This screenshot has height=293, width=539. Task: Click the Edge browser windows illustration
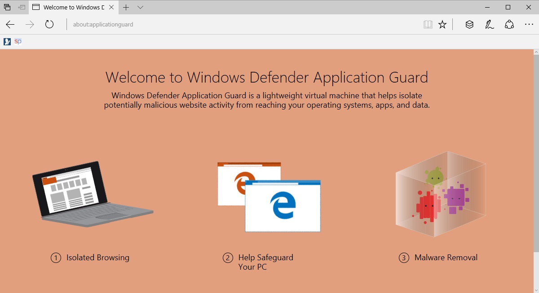point(269,197)
